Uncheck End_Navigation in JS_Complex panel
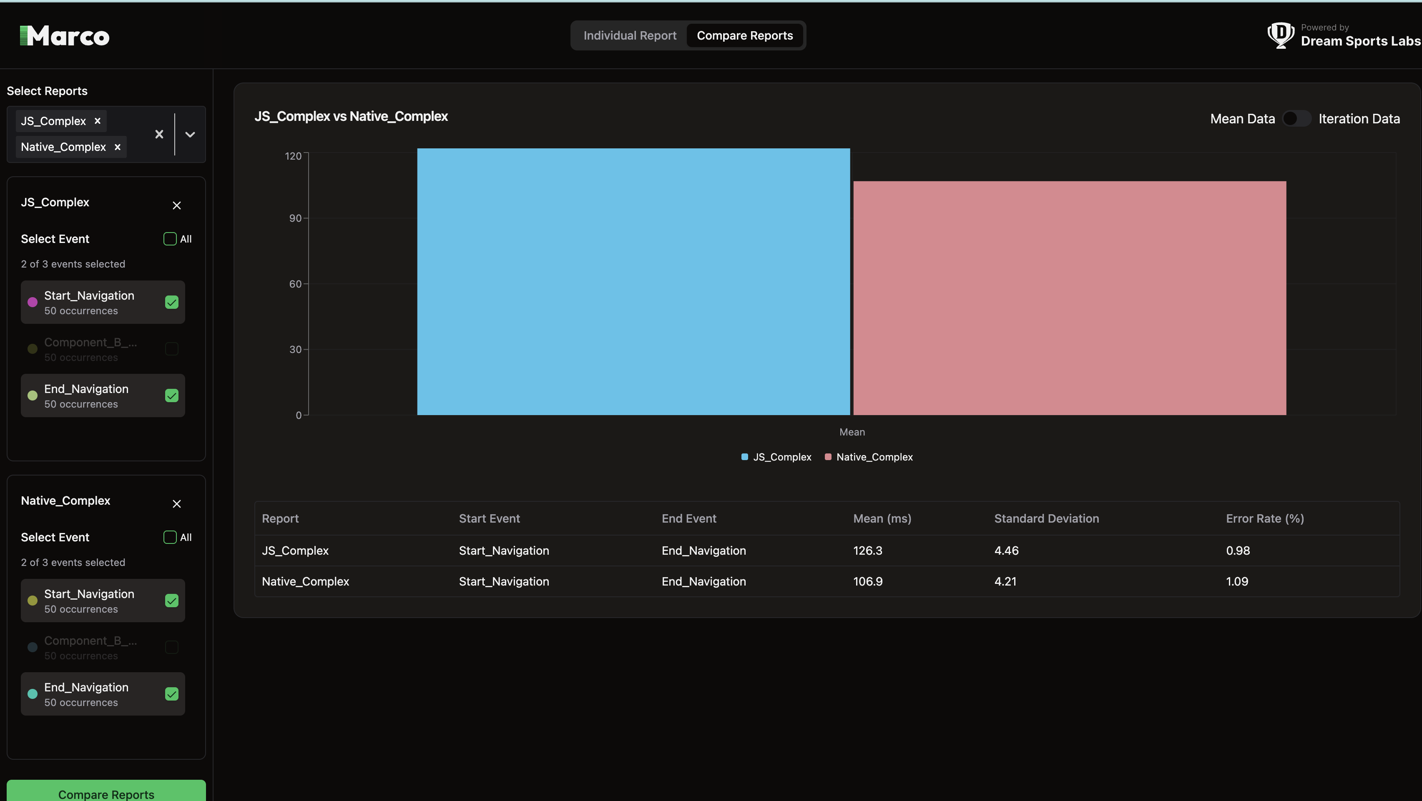The width and height of the screenshot is (1422, 801). coord(171,395)
